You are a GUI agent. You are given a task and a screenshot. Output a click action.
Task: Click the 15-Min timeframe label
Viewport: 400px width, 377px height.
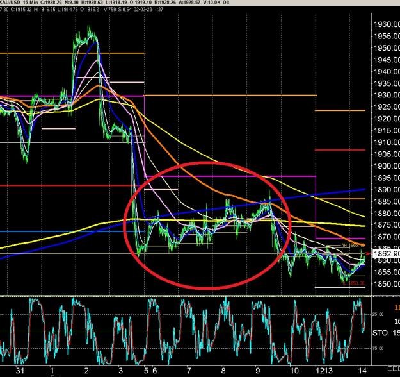[31, 3]
